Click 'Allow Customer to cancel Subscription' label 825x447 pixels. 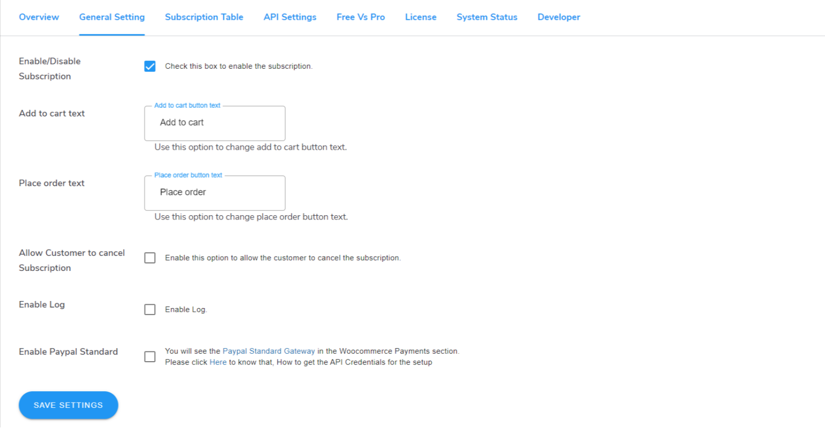[72, 260]
